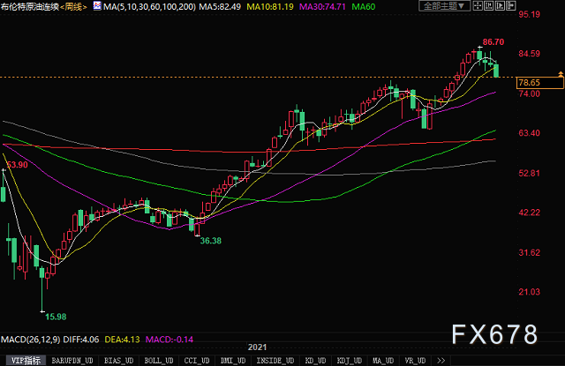Viewport: 565px width, 366px height.
Task: Switch to the VR_UD indicator tab
Action: click(415, 360)
